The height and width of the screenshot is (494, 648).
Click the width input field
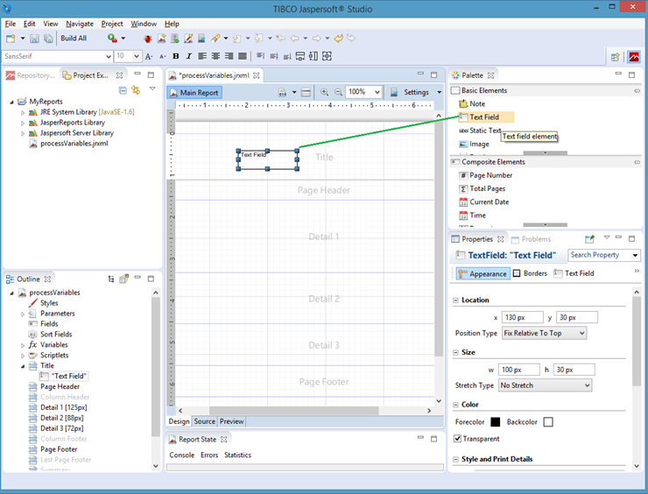point(519,370)
